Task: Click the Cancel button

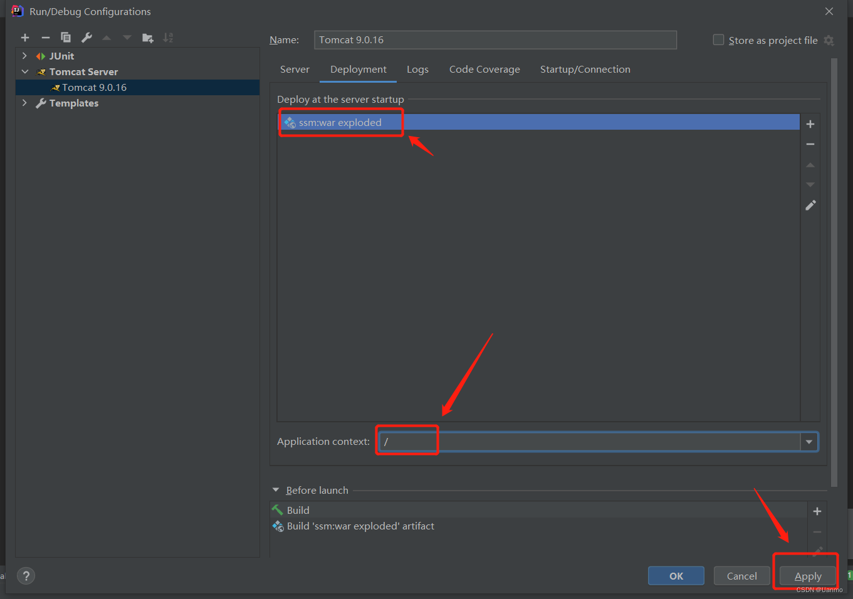Action: point(742,576)
